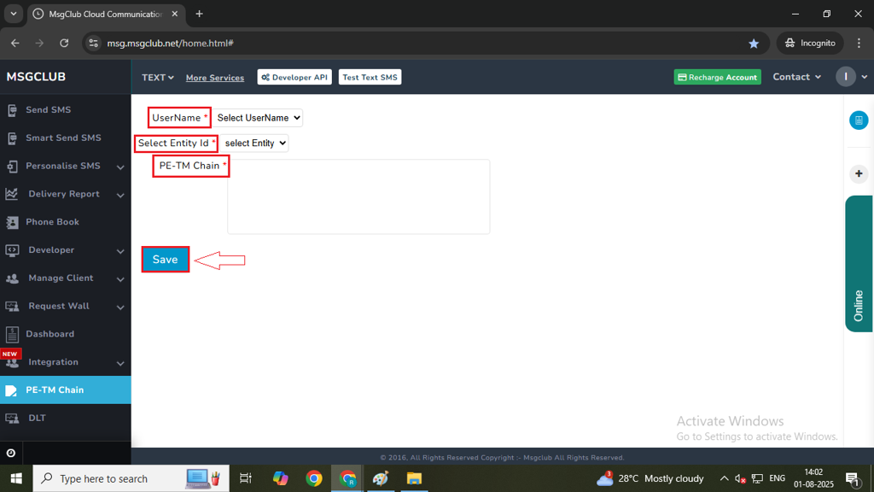Close the MsgClub browser tab
The height and width of the screenshot is (492, 874).
click(x=174, y=14)
